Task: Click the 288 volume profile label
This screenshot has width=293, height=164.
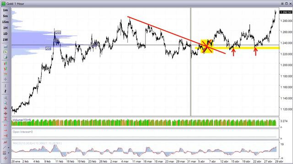Action: [x=58, y=32]
